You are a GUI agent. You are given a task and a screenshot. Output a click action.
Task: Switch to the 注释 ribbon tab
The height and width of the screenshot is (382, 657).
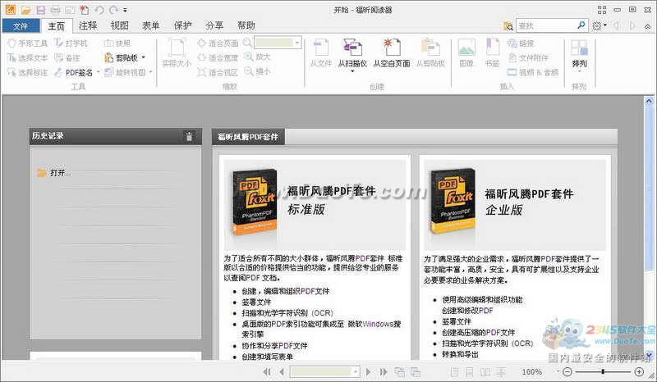tap(88, 25)
